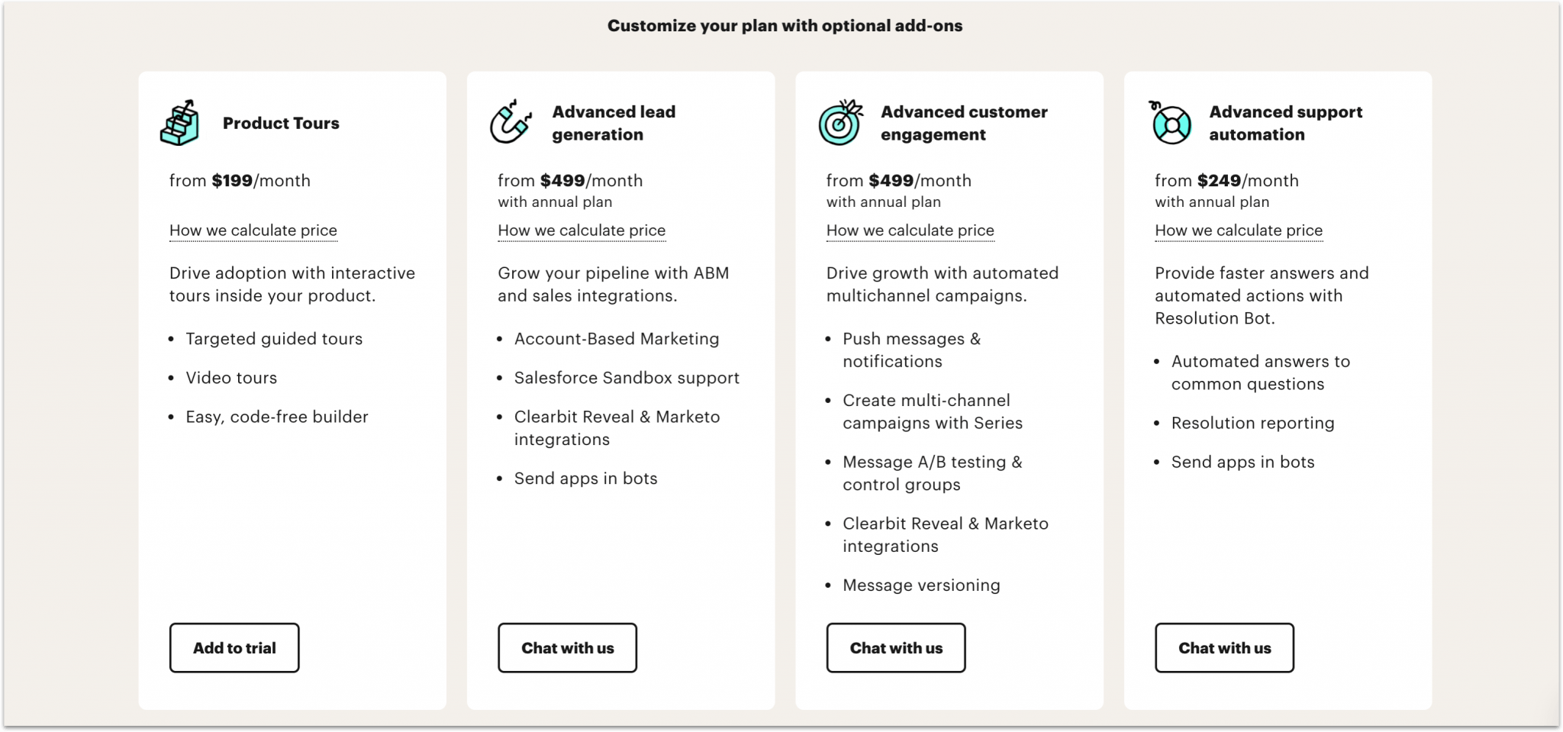This screenshot has width=1563, height=732.
Task: Click the Advanced customer engagement heading
Action: pos(963,122)
